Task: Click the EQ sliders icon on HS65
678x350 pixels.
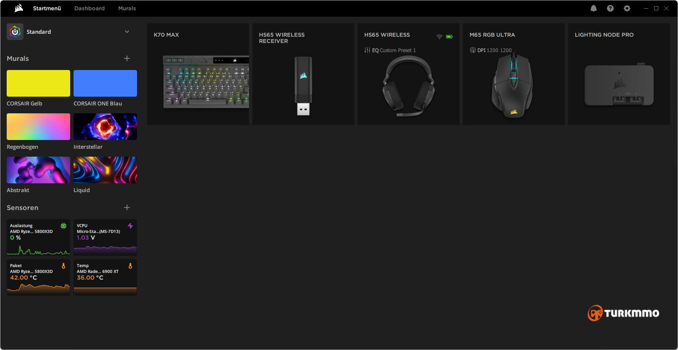Action: point(367,50)
